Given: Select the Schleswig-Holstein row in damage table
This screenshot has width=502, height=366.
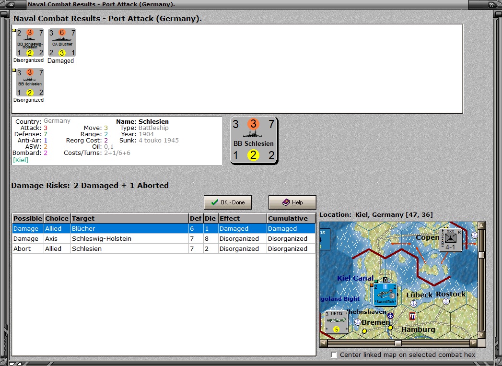Looking at the screenshot, I should [x=163, y=238].
